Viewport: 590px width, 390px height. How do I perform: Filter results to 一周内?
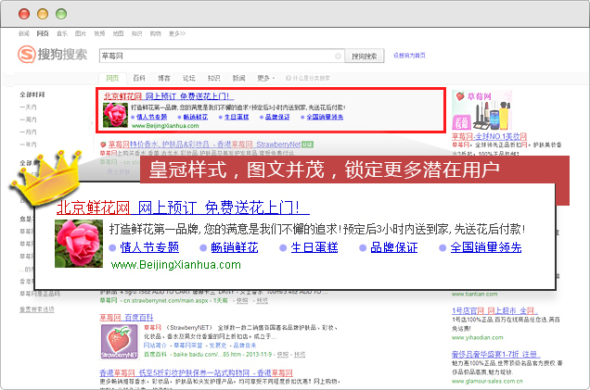pyautogui.click(x=28, y=120)
